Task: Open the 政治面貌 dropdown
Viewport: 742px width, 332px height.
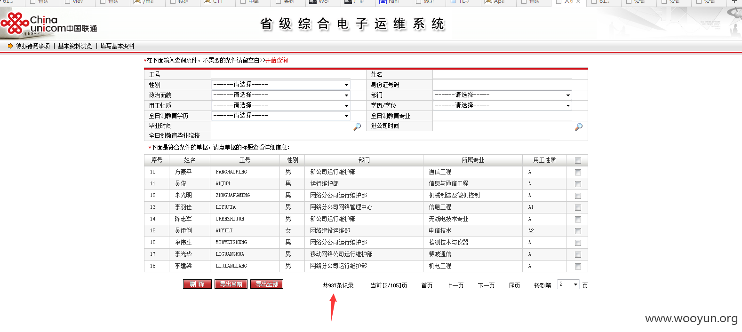Action: click(x=281, y=95)
